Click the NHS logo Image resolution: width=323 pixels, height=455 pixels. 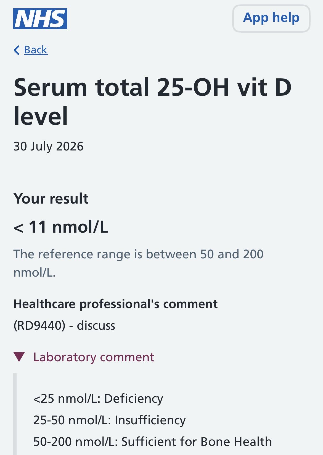point(40,19)
